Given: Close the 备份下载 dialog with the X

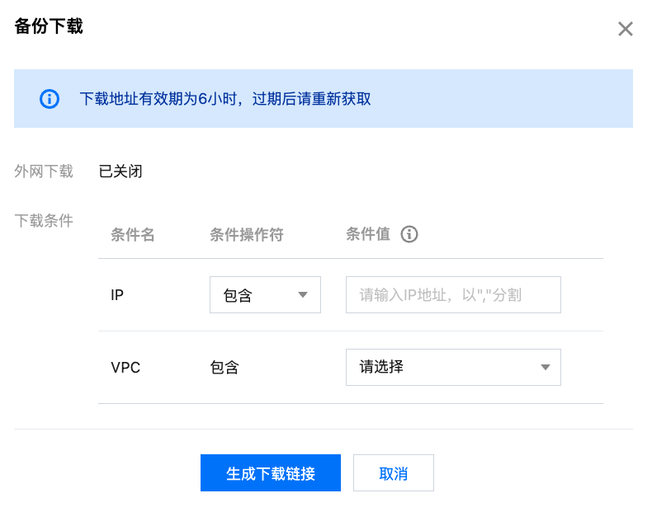Looking at the screenshot, I should click(626, 30).
